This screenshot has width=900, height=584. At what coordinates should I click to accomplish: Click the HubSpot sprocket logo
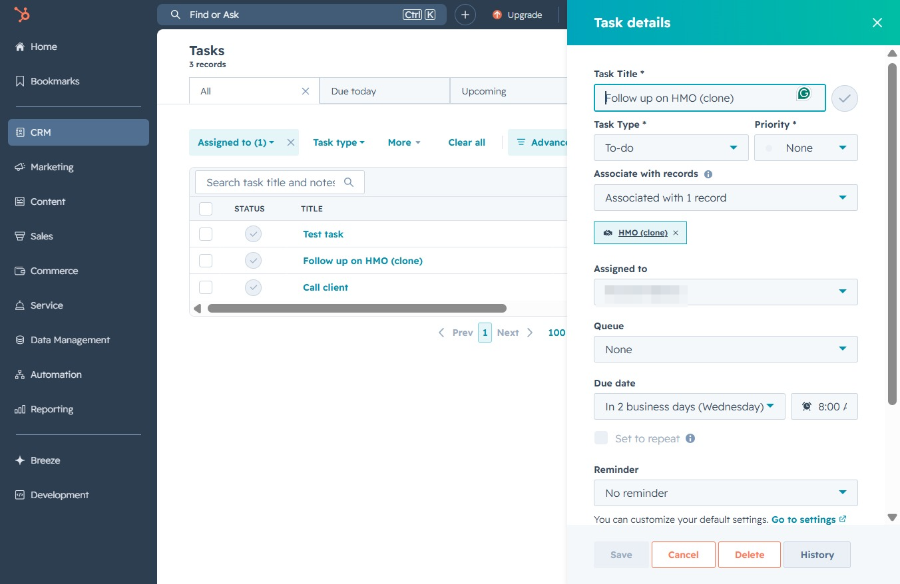[22, 15]
